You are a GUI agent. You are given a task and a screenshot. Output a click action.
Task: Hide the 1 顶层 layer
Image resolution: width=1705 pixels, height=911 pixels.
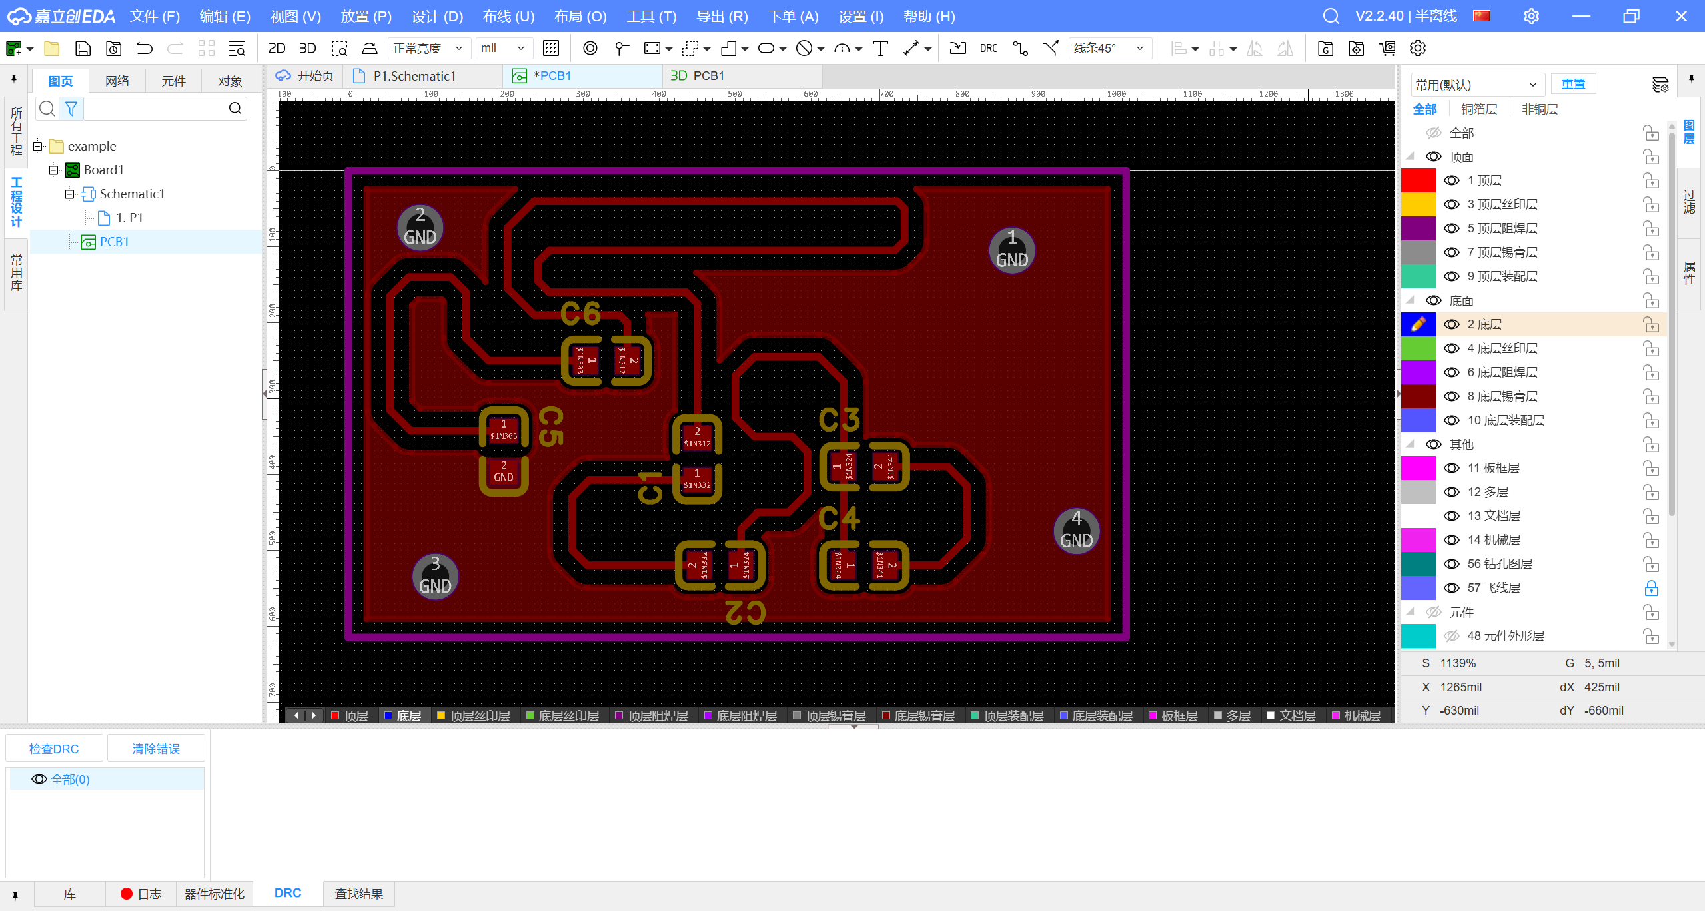tap(1452, 180)
